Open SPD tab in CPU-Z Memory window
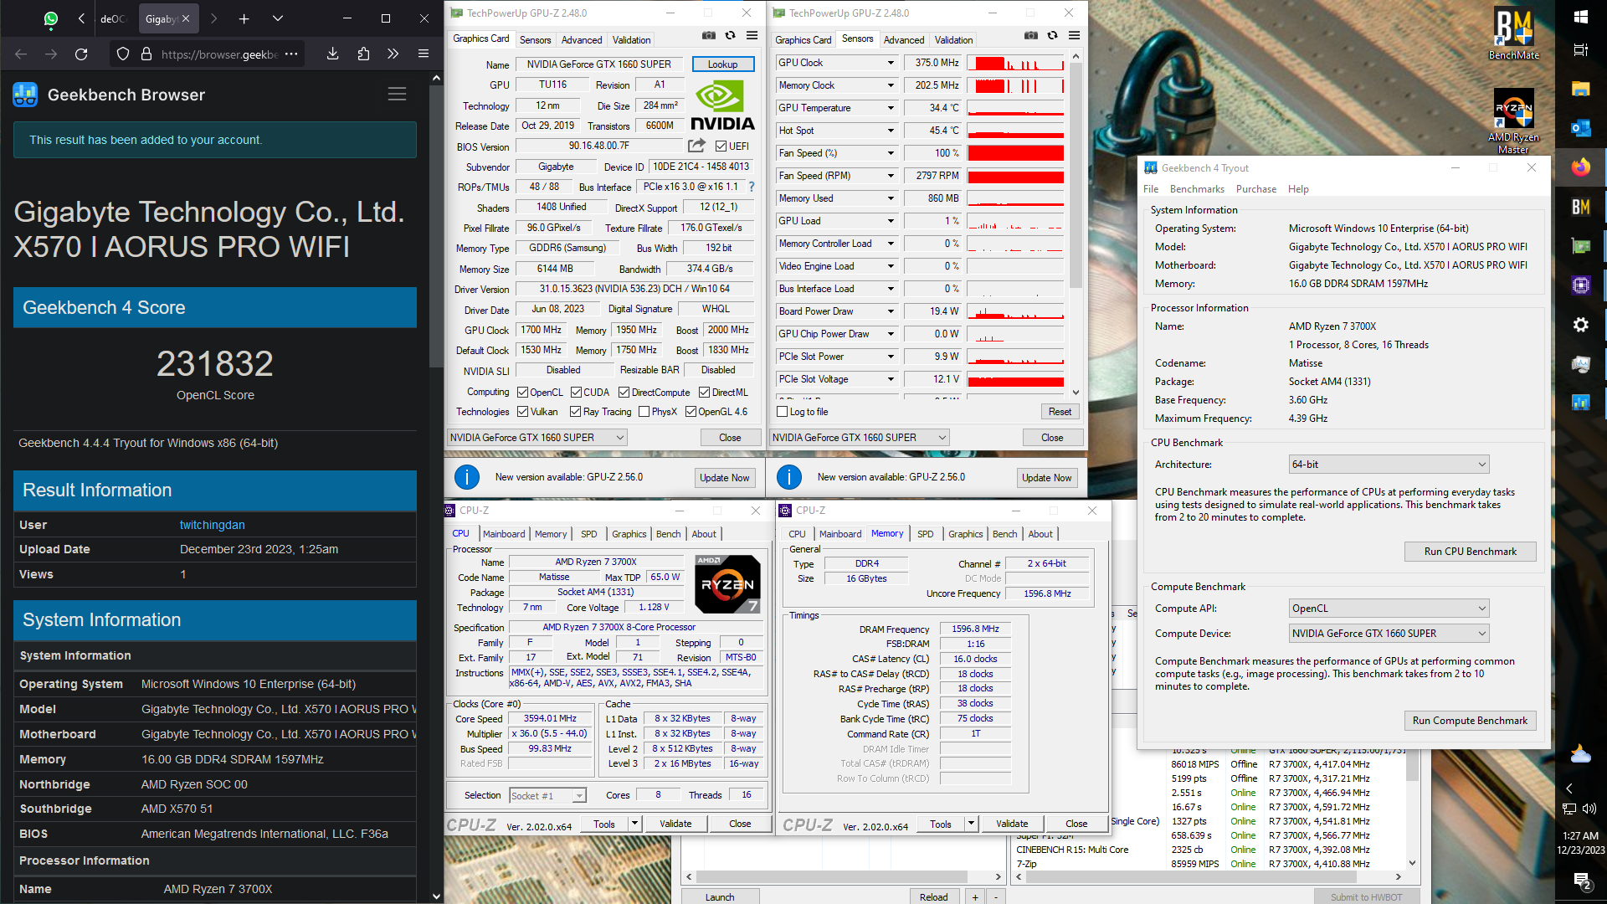The width and height of the screenshot is (1607, 904). [925, 534]
